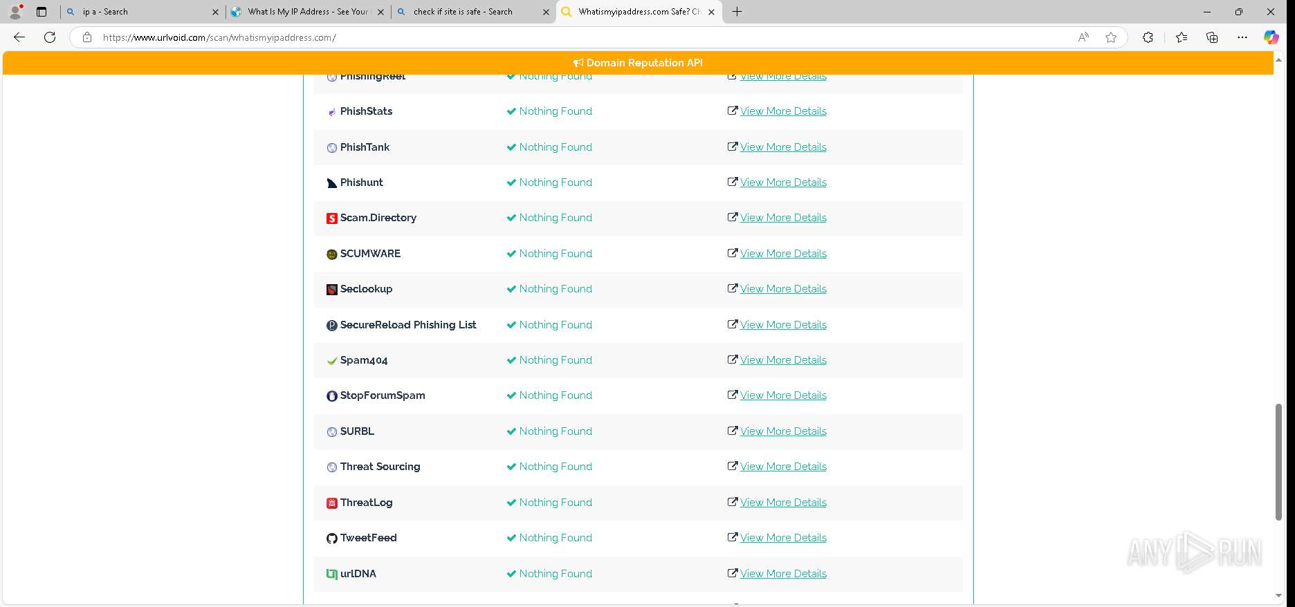Click the 'Threat Sourcing' engine name
The height and width of the screenshot is (607, 1295).
point(380,467)
